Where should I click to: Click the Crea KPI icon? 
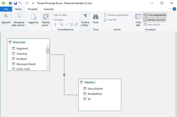click(x=105, y=20)
